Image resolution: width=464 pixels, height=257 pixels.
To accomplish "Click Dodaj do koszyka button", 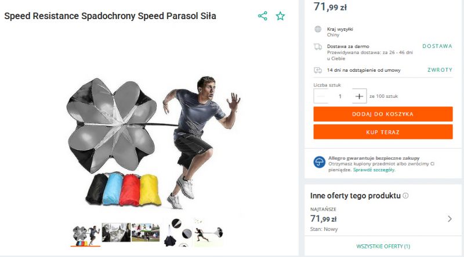I will click(383, 114).
